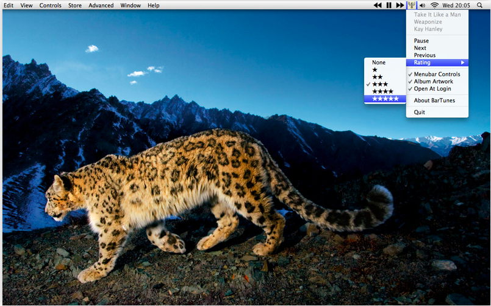Open the Advanced menu
This screenshot has width=491, height=306.
pos(101,5)
